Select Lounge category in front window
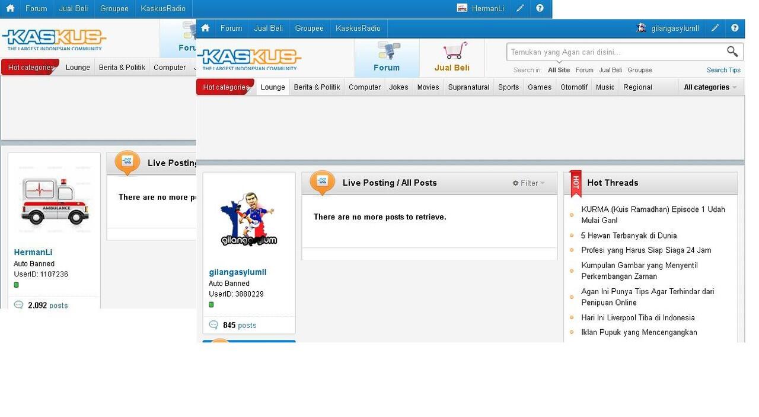Viewport: 759px width, 417px height. 273,87
